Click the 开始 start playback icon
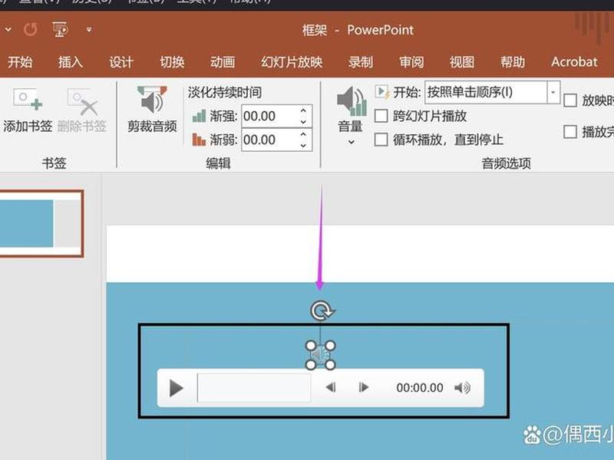Screen dimensions: 614x460 click(x=382, y=92)
